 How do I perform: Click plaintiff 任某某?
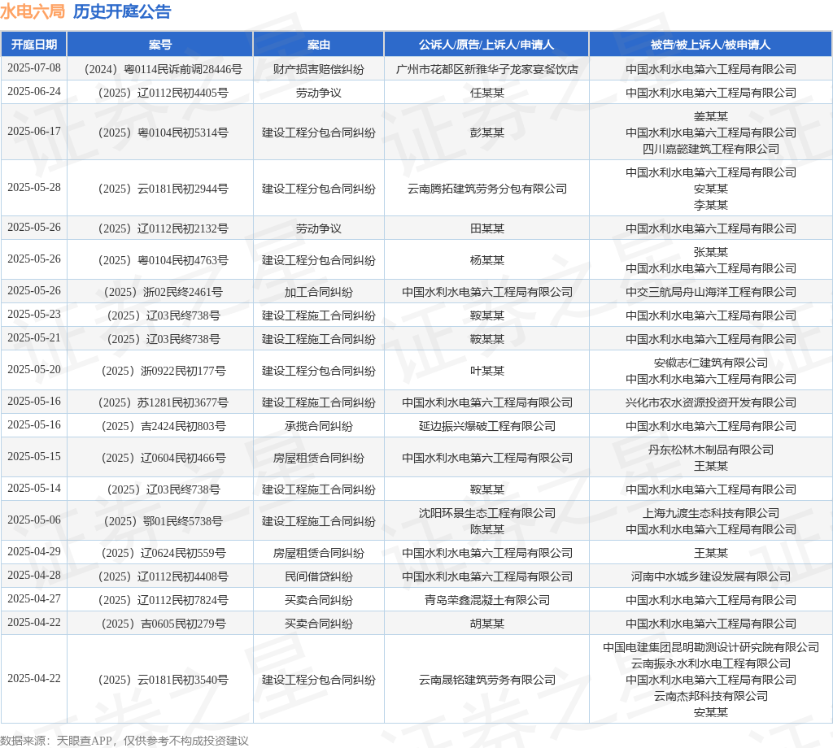tap(486, 93)
